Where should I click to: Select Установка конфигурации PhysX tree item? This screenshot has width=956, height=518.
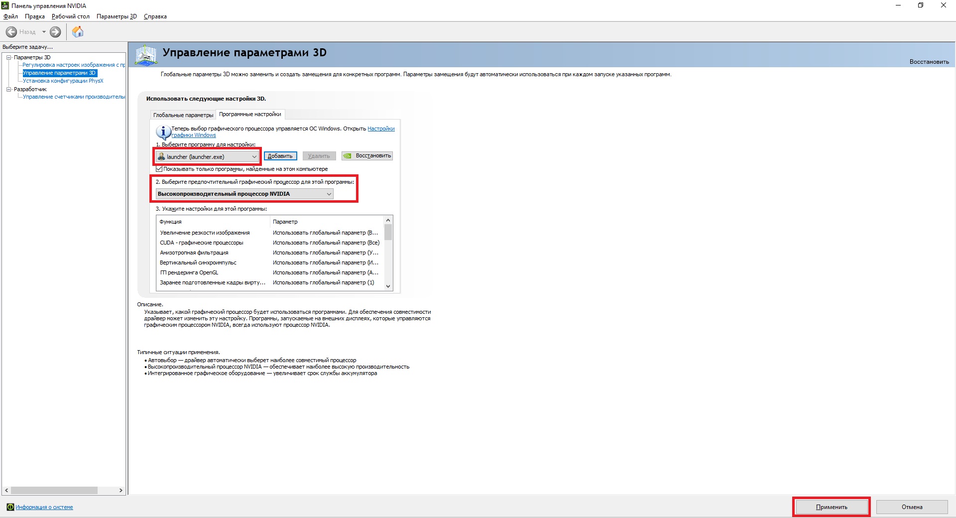pos(63,81)
